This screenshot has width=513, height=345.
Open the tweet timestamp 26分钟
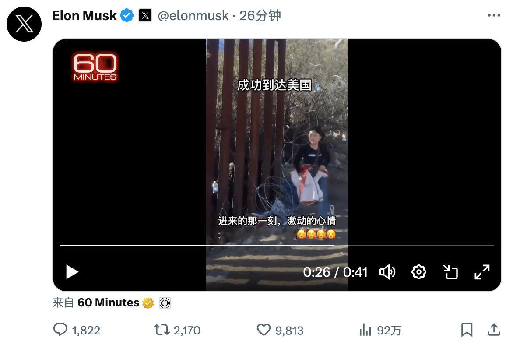[260, 15]
